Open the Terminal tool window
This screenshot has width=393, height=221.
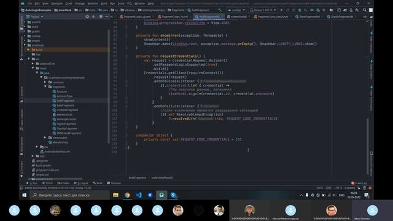(x=114, y=183)
